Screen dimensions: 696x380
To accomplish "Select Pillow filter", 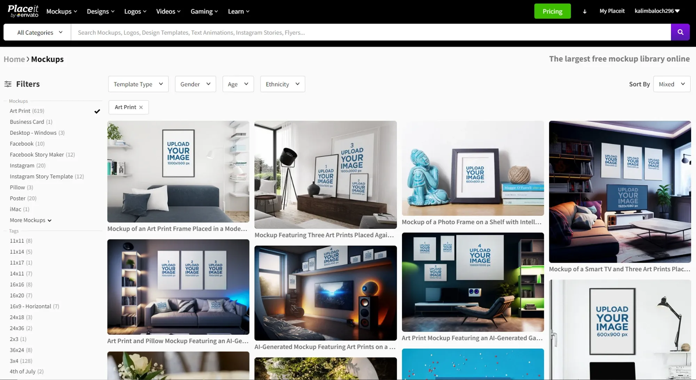I will click(x=22, y=188).
